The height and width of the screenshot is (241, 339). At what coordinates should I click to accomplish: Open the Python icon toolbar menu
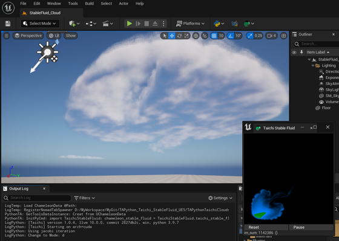(219, 24)
